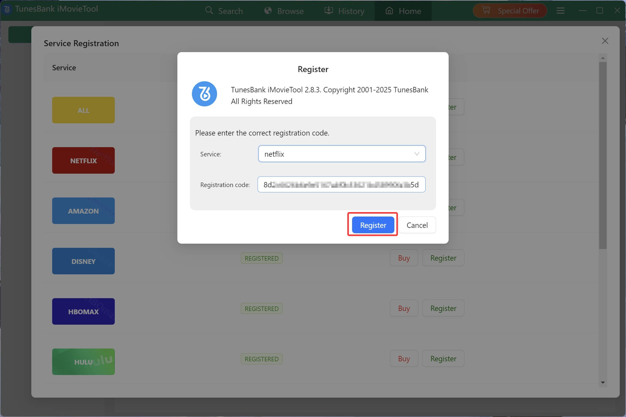The width and height of the screenshot is (626, 417).
Task: Click Buy next to DISNEY
Action: (x=404, y=258)
